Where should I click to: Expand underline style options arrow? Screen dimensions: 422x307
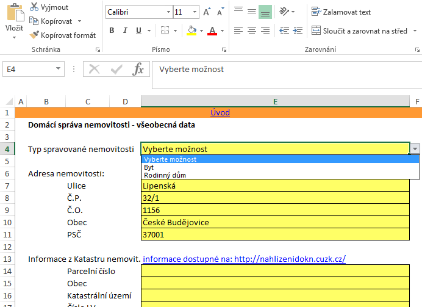[x=149, y=31]
